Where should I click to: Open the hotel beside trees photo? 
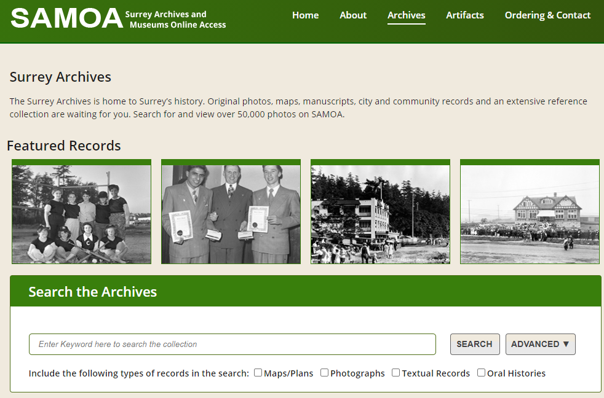click(x=380, y=213)
